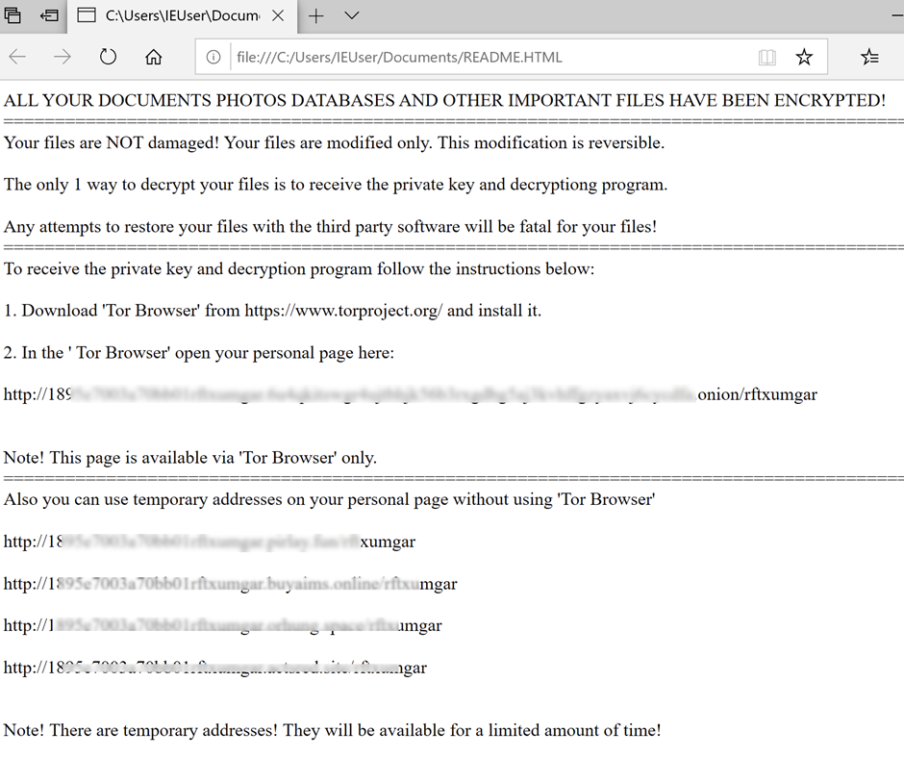Add this page to favorites star

[x=804, y=57]
